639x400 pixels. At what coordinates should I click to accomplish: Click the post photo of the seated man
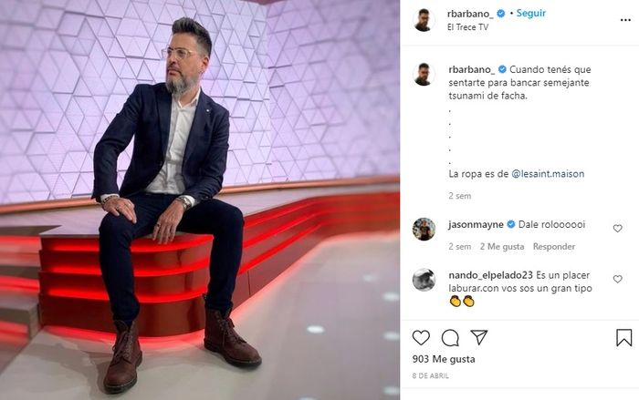200,200
